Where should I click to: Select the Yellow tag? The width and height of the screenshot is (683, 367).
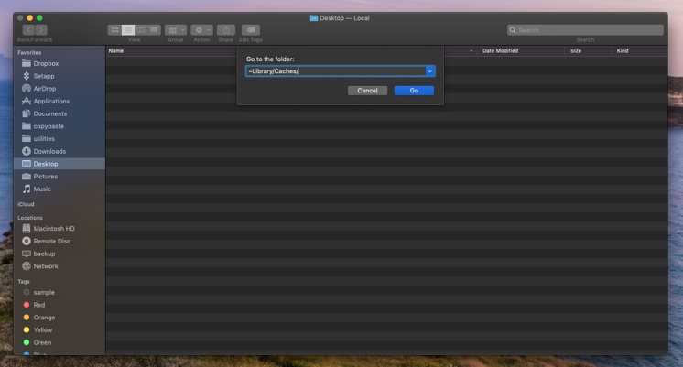click(60, 330)
